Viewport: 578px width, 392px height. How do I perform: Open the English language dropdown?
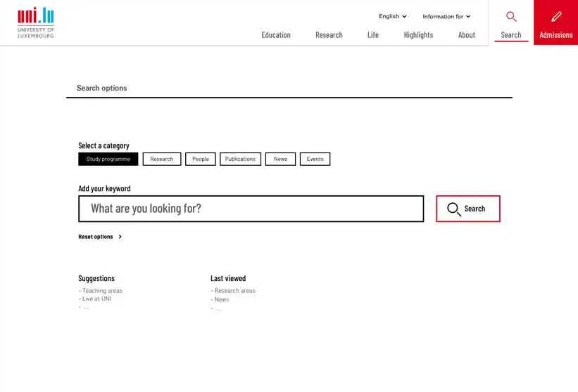pyautogui.click(x=392, y=16)
